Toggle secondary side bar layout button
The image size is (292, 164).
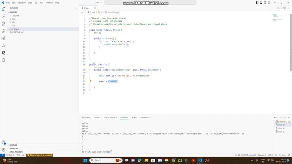click(265, 3)
